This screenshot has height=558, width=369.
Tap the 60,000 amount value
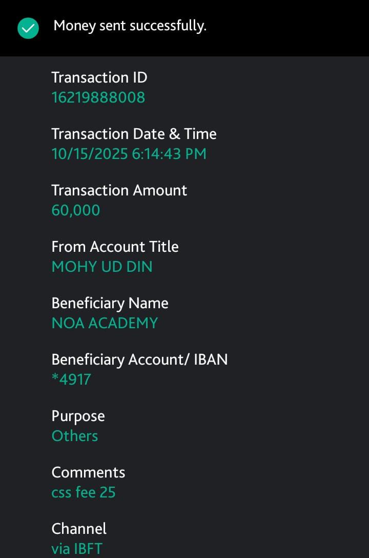[x=76, y=210]
